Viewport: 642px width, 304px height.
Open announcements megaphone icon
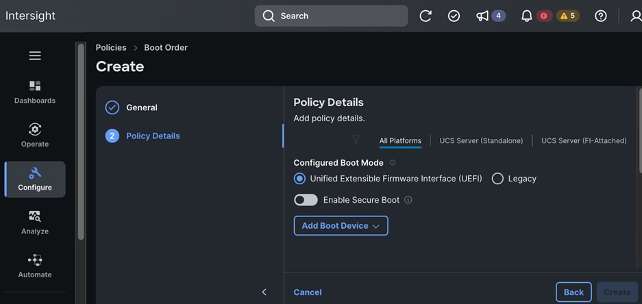[482, 16]
